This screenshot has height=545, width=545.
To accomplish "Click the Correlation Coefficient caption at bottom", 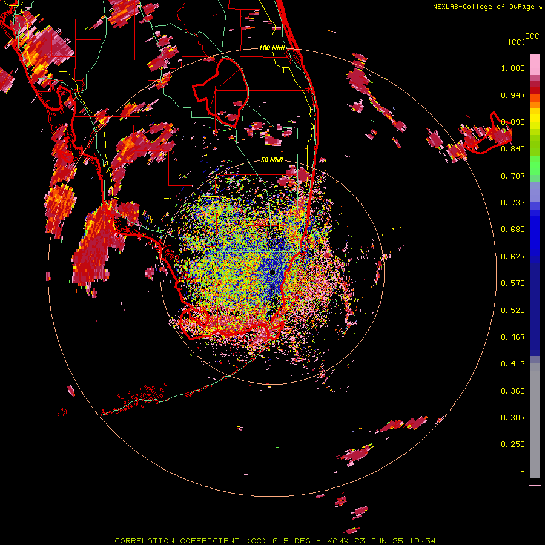I will point(276,541).
